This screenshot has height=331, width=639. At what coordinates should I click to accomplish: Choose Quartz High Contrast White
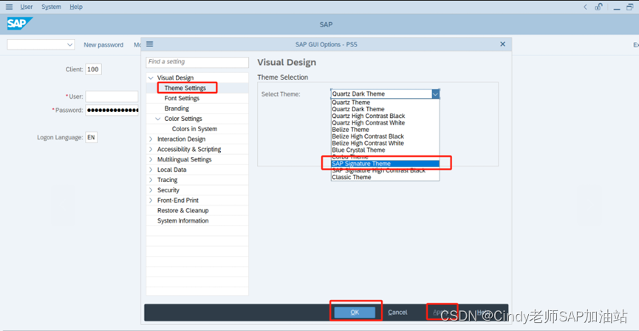pos(385,123)
